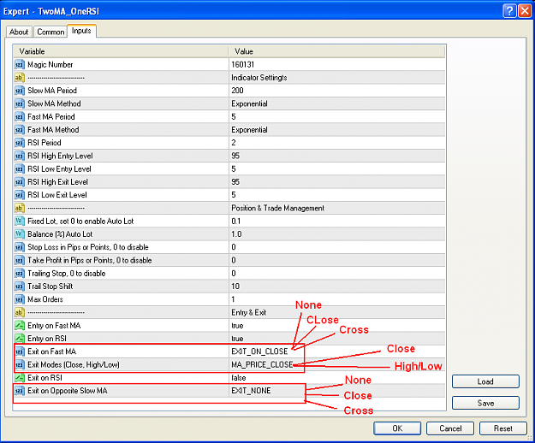Click the Take Profit row icon
The image size is (535, 443).
pyautogui.click(x=20, y=260)
